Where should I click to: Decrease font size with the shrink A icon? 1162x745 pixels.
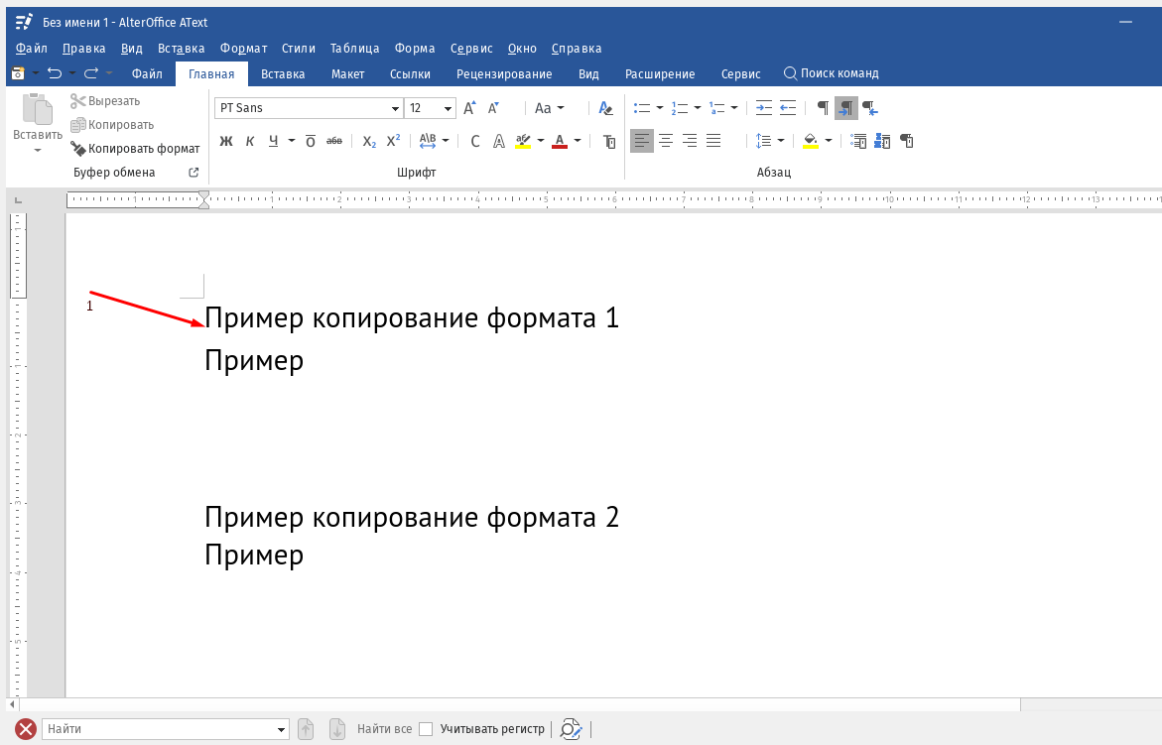[493, 108]
